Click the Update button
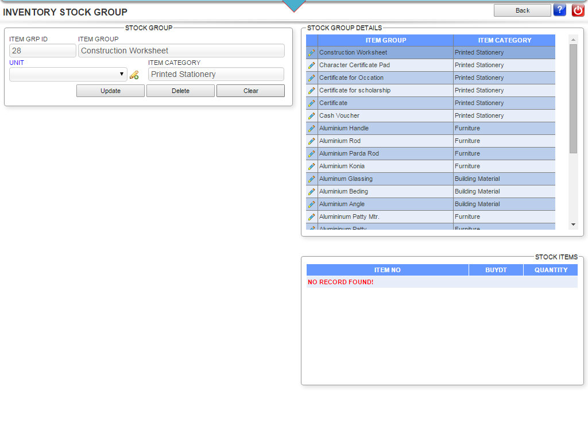588x441 pixels. click(110, 91)
